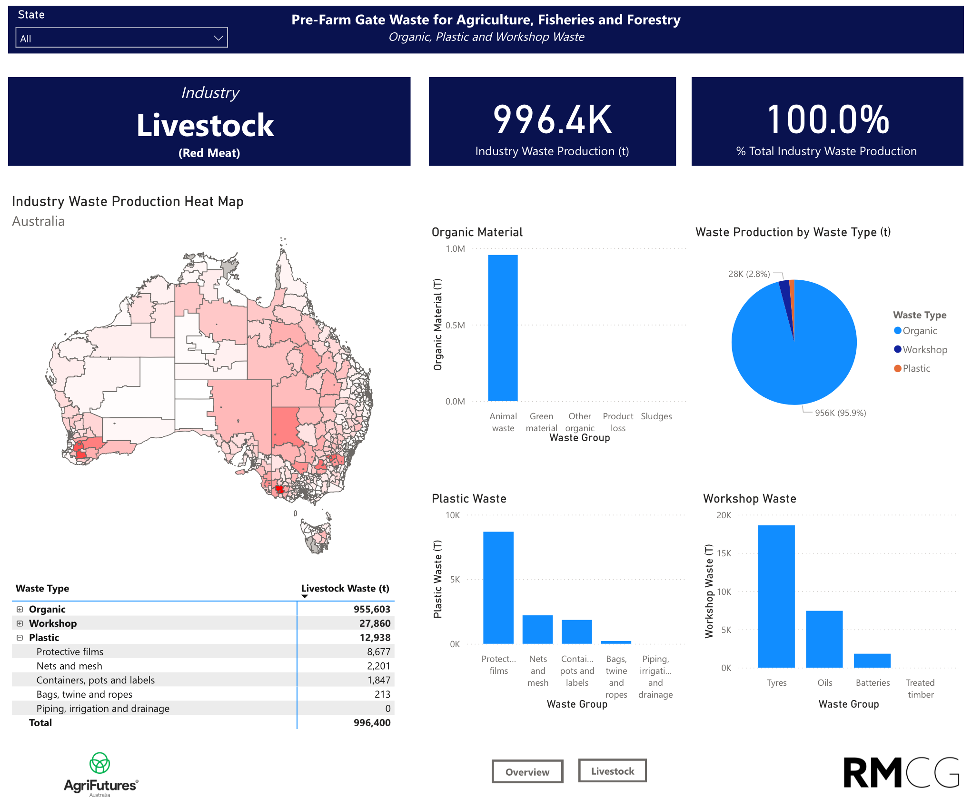Viewport: 972px width, 809px height.
Task: Click the Nets and mesh bar
Action: (x=537, y=629)
